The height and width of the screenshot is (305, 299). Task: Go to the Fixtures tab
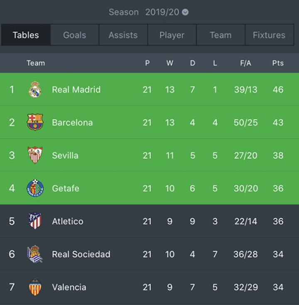(x=269, y=35)
